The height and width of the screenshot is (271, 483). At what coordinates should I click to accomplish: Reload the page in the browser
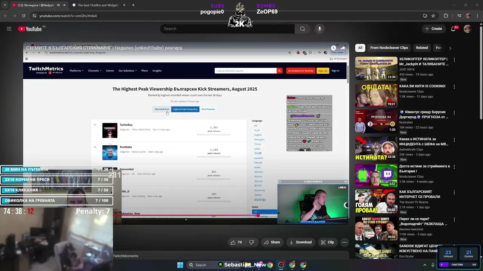[x=23, y=16]
